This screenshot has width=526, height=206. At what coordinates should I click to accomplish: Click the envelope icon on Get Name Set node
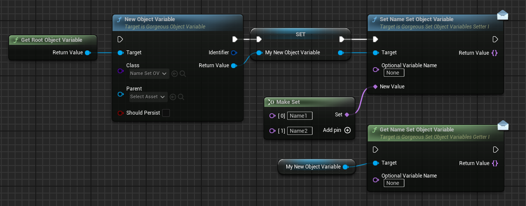point(502,126)
